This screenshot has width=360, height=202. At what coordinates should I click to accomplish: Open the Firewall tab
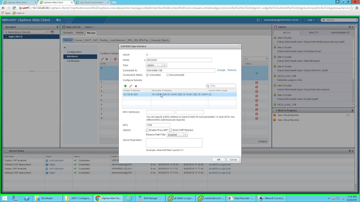point(78,40)
